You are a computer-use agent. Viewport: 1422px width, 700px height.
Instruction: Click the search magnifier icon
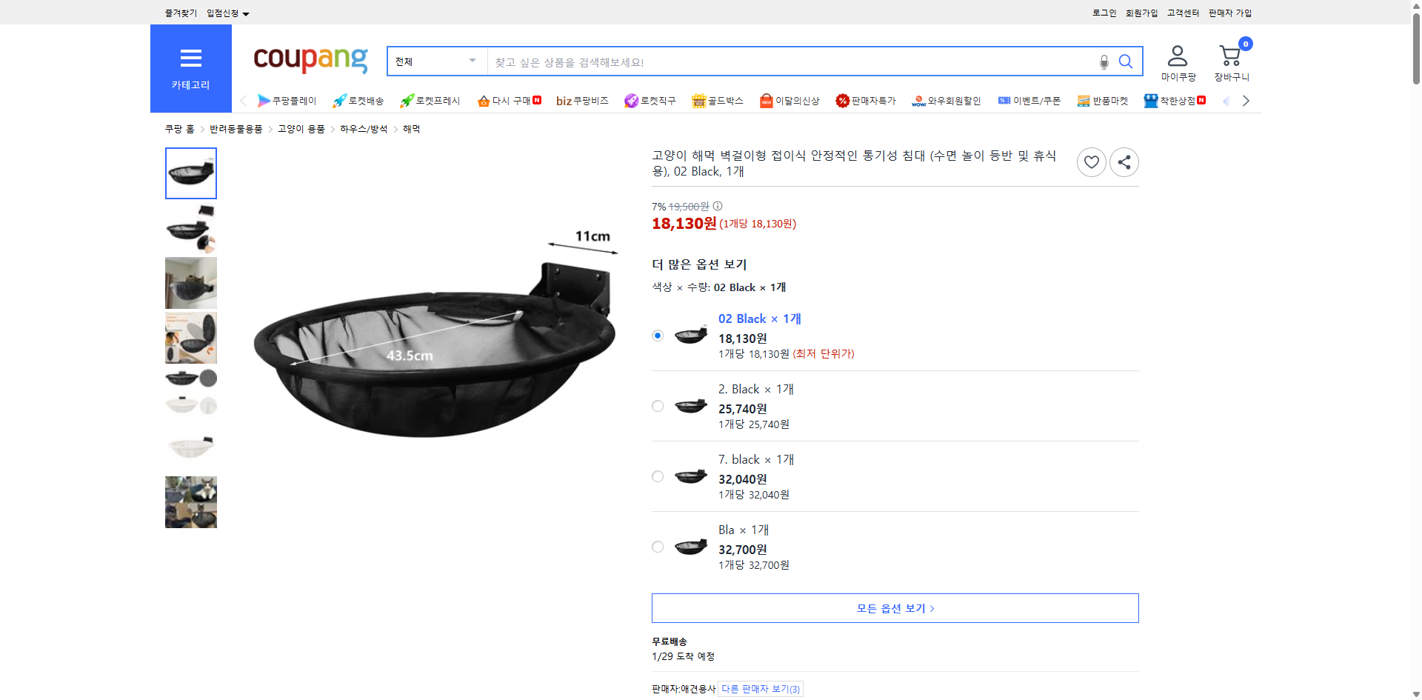(1125, 61)
